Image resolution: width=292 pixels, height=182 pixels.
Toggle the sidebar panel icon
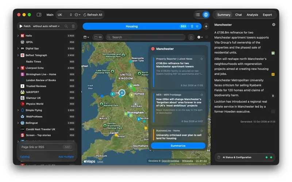click(39, 15)
